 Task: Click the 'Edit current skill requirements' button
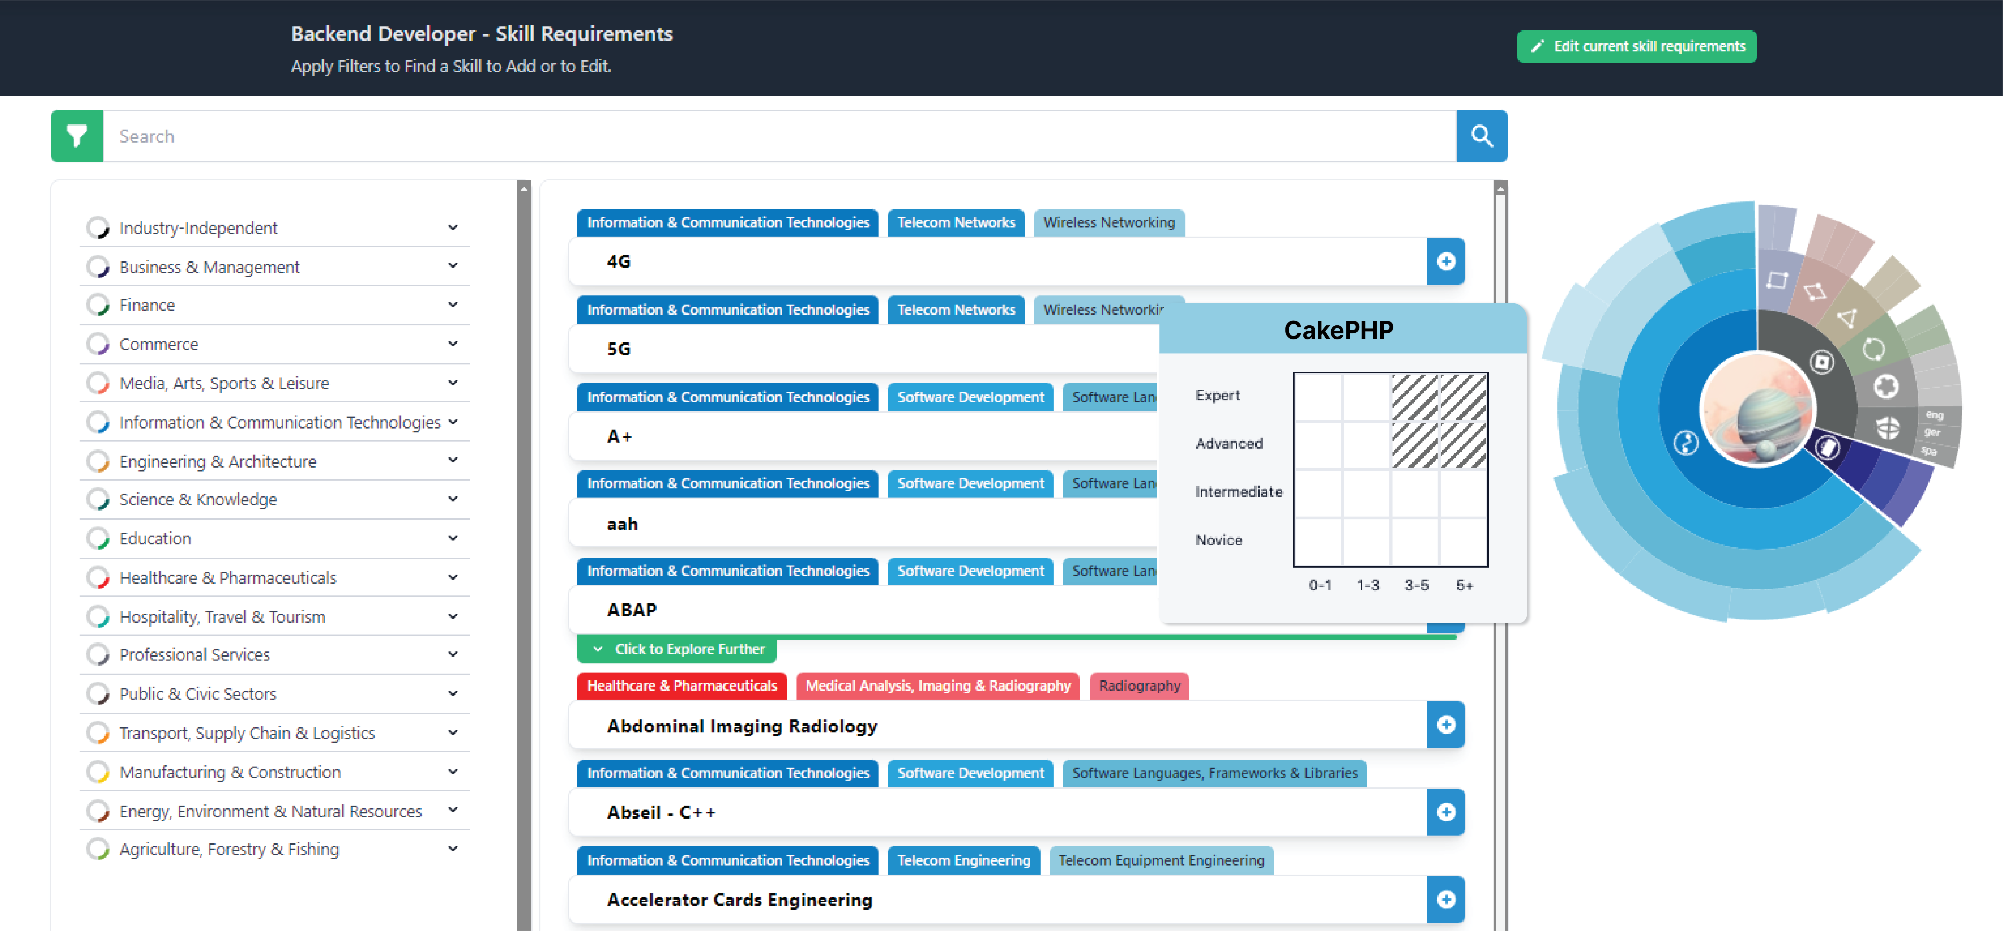point(1636,46)
